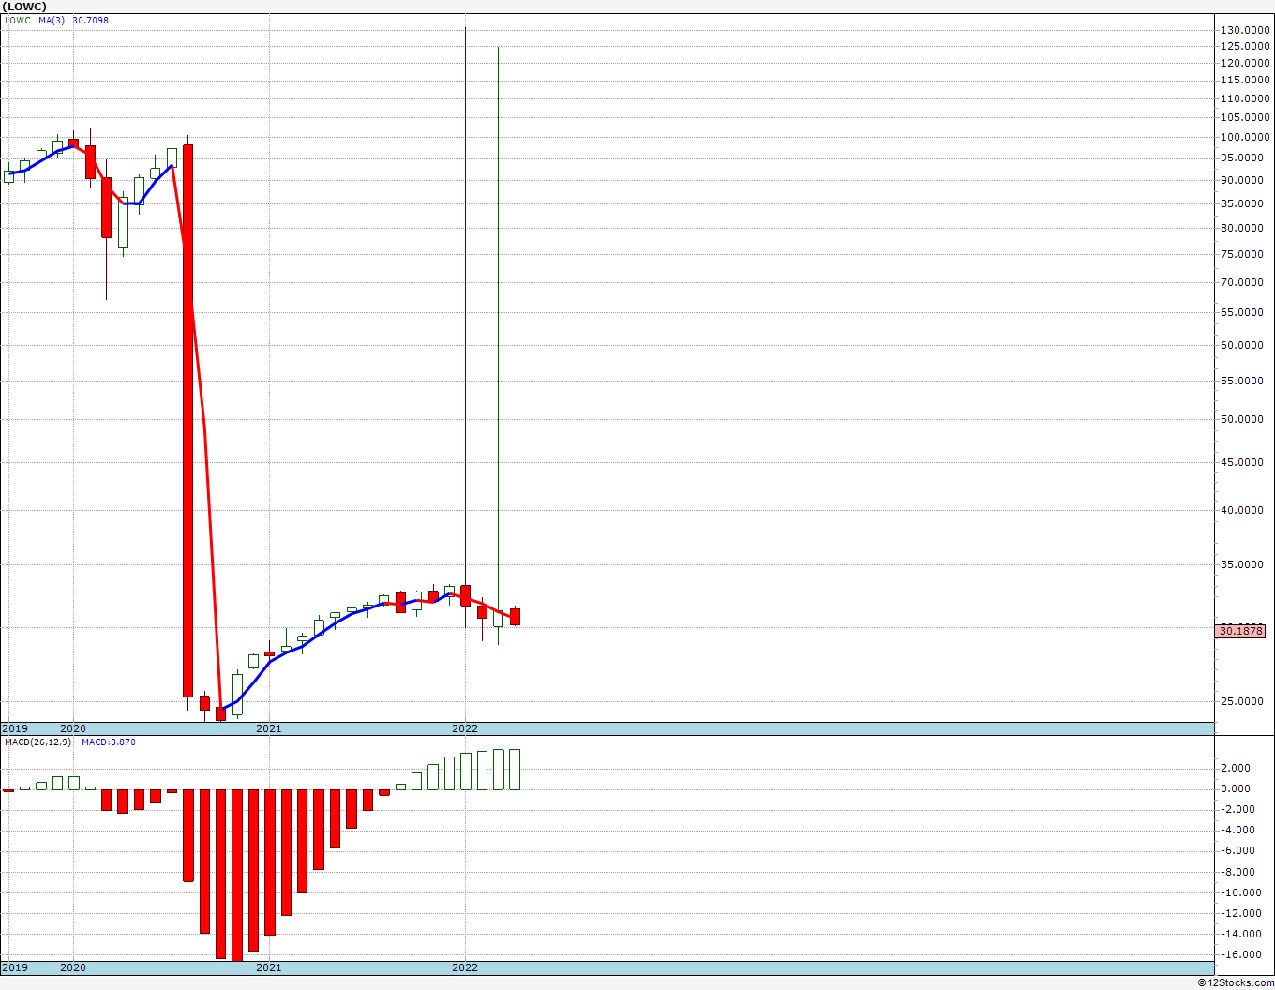Select the 95.0000 price axis label
This screenshot has width=1275, height=990.
[1243, 158]
